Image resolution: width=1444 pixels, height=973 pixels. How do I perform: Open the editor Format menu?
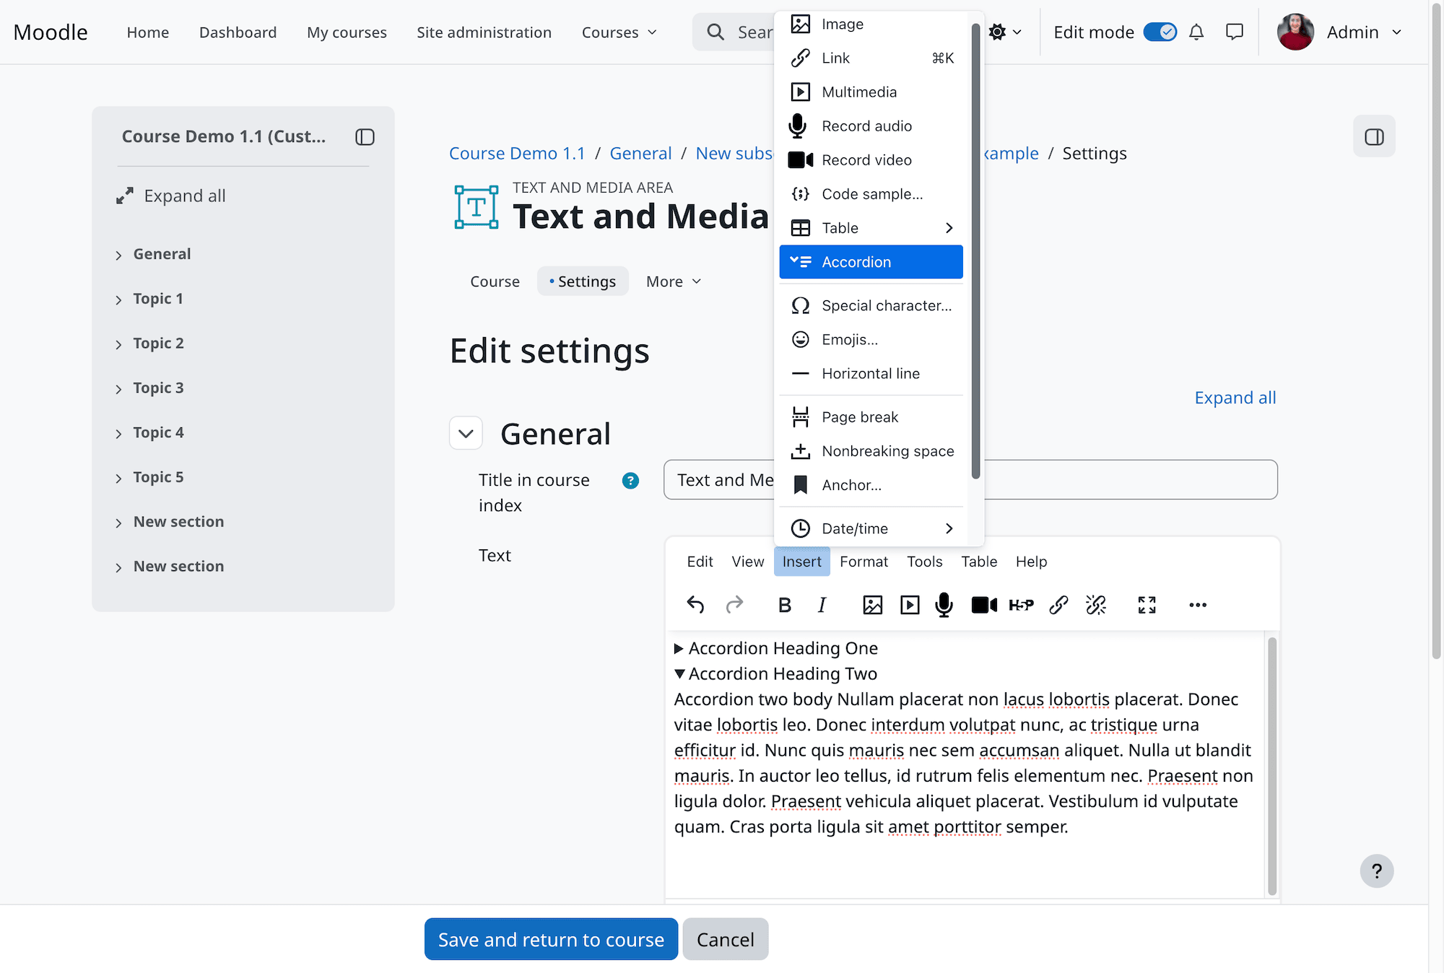[x=864, y=562]
